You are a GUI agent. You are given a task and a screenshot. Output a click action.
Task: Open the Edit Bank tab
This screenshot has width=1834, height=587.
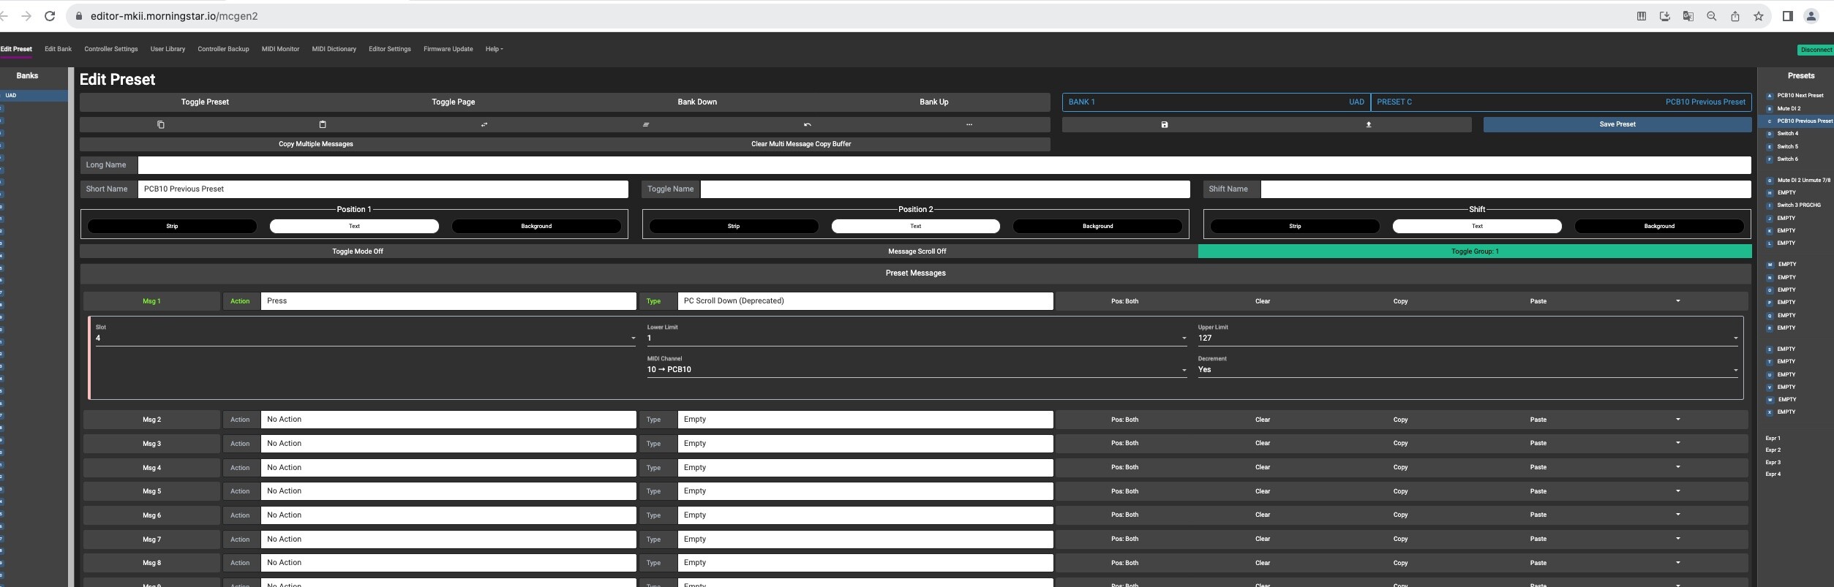click(x=58, y=49)
